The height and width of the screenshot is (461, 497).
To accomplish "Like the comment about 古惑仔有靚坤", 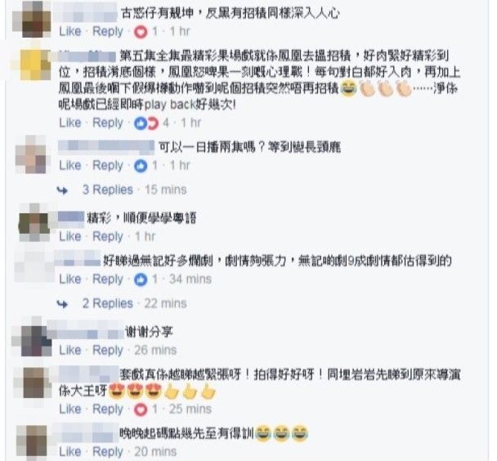I will click(70, 31).
